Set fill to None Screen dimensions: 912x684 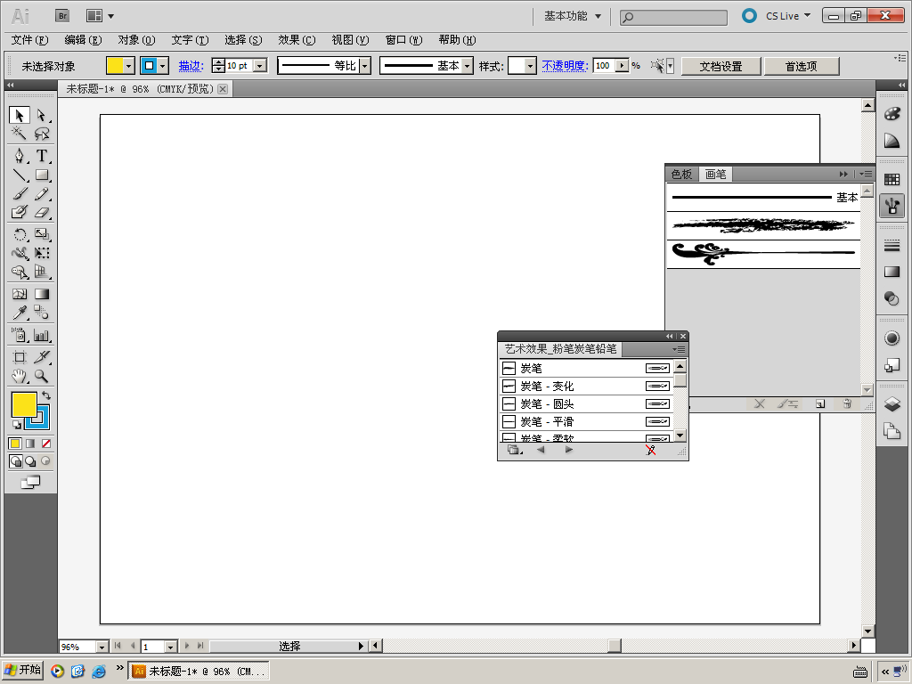click(46, 444)
